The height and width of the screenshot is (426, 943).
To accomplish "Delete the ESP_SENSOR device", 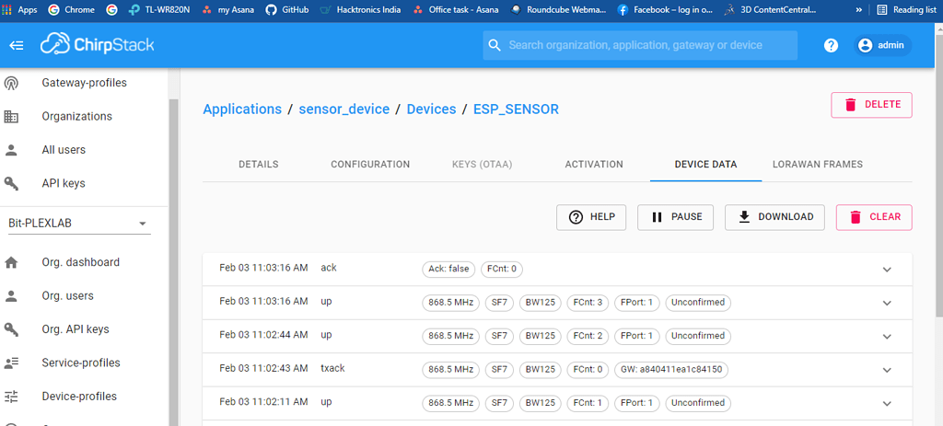I will [871, 105].
